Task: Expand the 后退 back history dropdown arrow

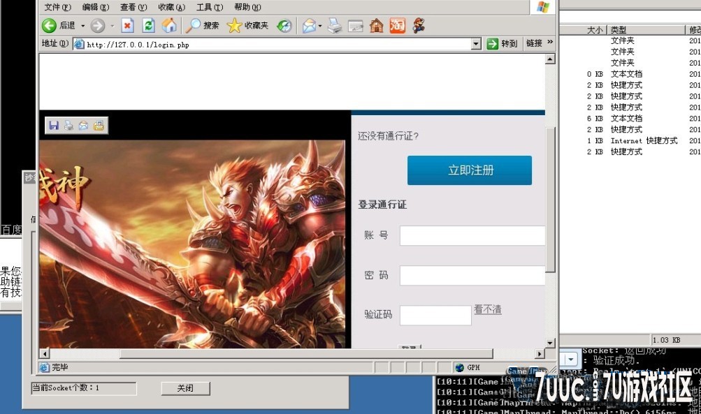Action: tap(82, 26)
